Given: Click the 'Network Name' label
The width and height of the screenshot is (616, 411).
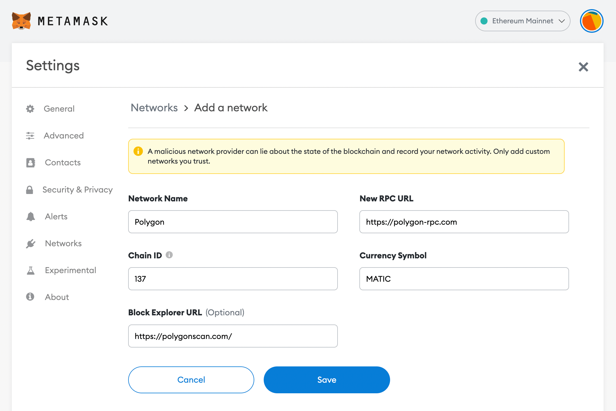Looking at the screenshot, I should point(158,198).
